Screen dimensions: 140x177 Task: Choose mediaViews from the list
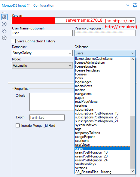click(x=102, y=86)
